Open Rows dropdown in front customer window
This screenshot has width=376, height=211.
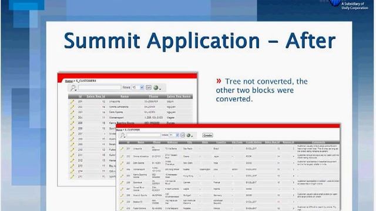[x=174, y=135]
